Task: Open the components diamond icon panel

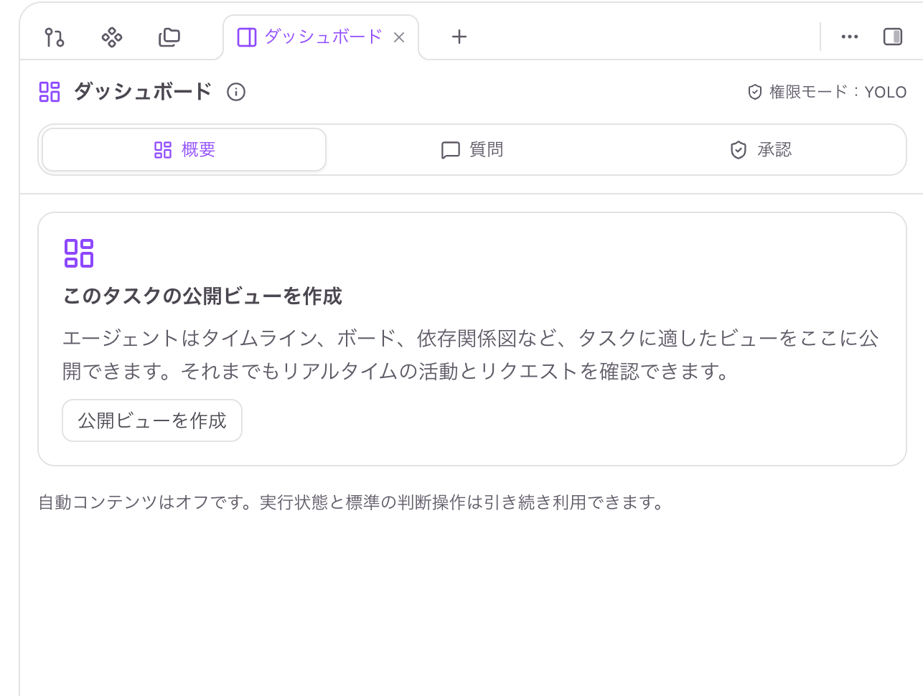Action: tap(112, 37)
